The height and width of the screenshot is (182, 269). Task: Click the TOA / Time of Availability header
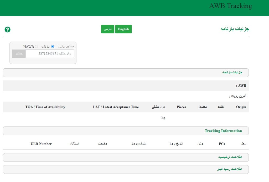[x=45, y=107]
